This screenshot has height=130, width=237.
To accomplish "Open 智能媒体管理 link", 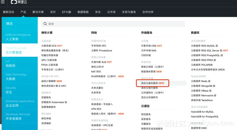I will pos(148,72).
